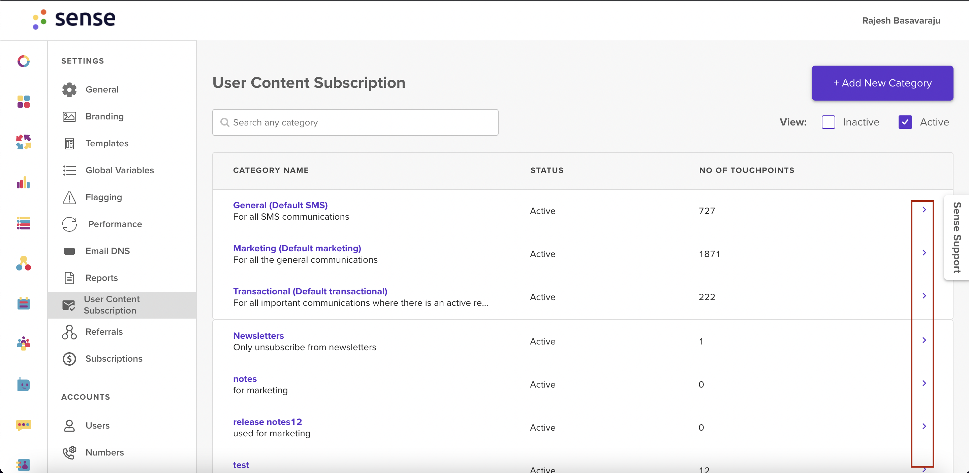Open the bar chart analytics icon in left rail
Viewport: 969px width, 473px height.
(23, 183)
